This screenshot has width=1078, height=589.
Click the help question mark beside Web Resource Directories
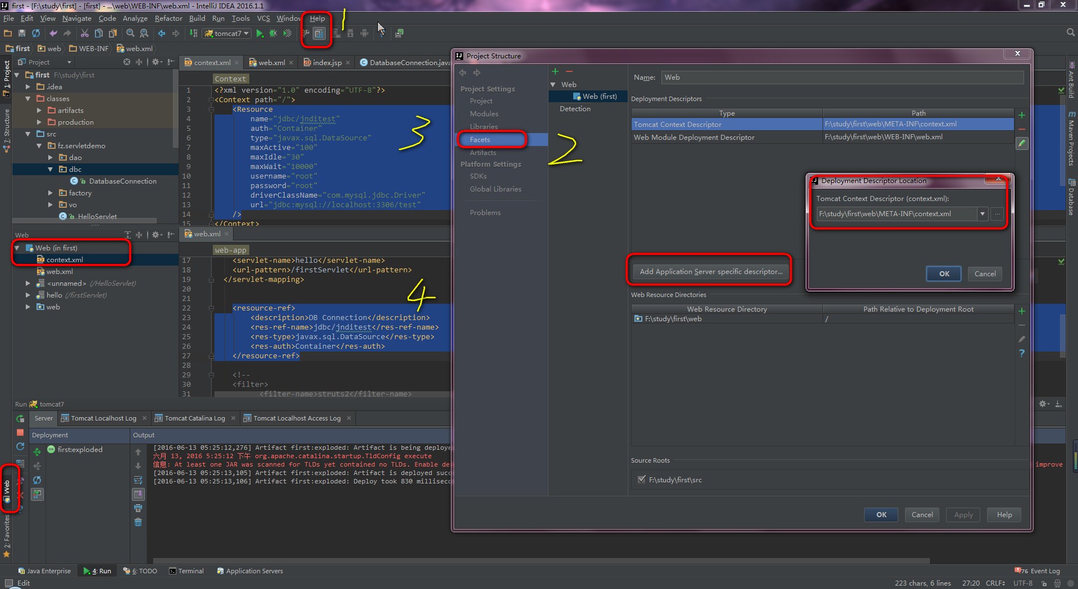(1022, 353)
